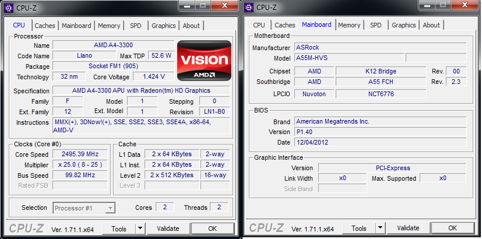482x239 pixels.
Task: Click Southbridge value A55 FCH
Action: [381, 82]
